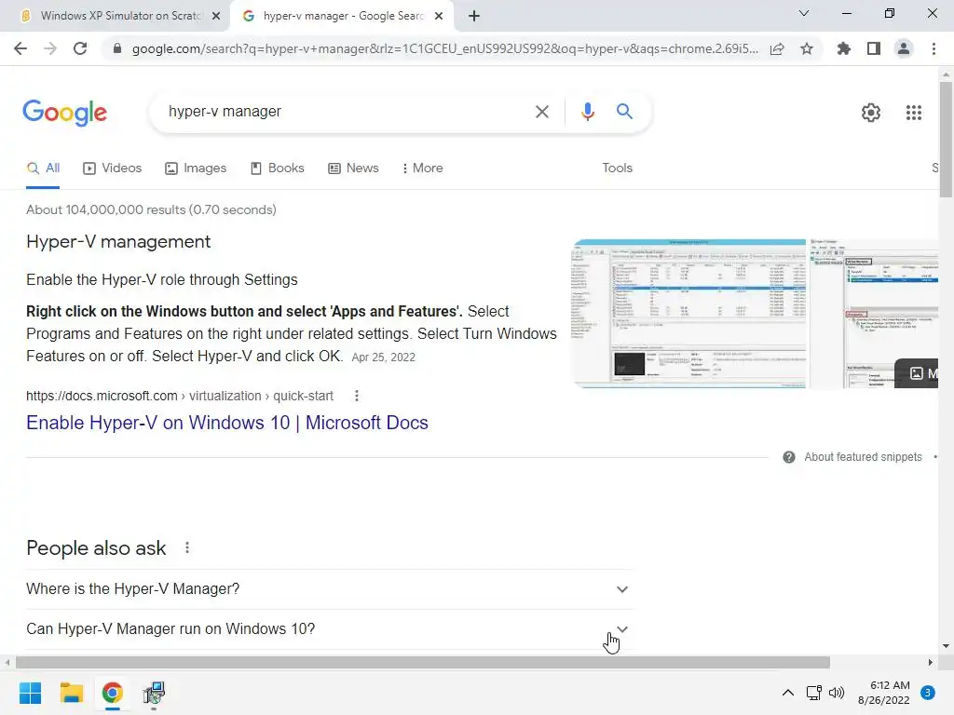Screen dimensions: 954x715
Task: Open the Chrome three-dot menu
Action: pos(934,48)
